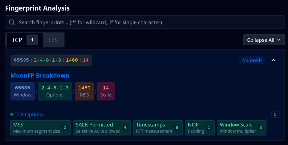
Task: Click the Timestamps RTT measurement chip
Action: (157, 128)
